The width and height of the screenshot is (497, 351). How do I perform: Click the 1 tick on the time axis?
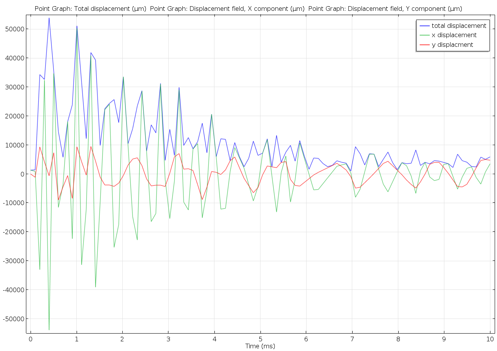click(x=77, y=339)
